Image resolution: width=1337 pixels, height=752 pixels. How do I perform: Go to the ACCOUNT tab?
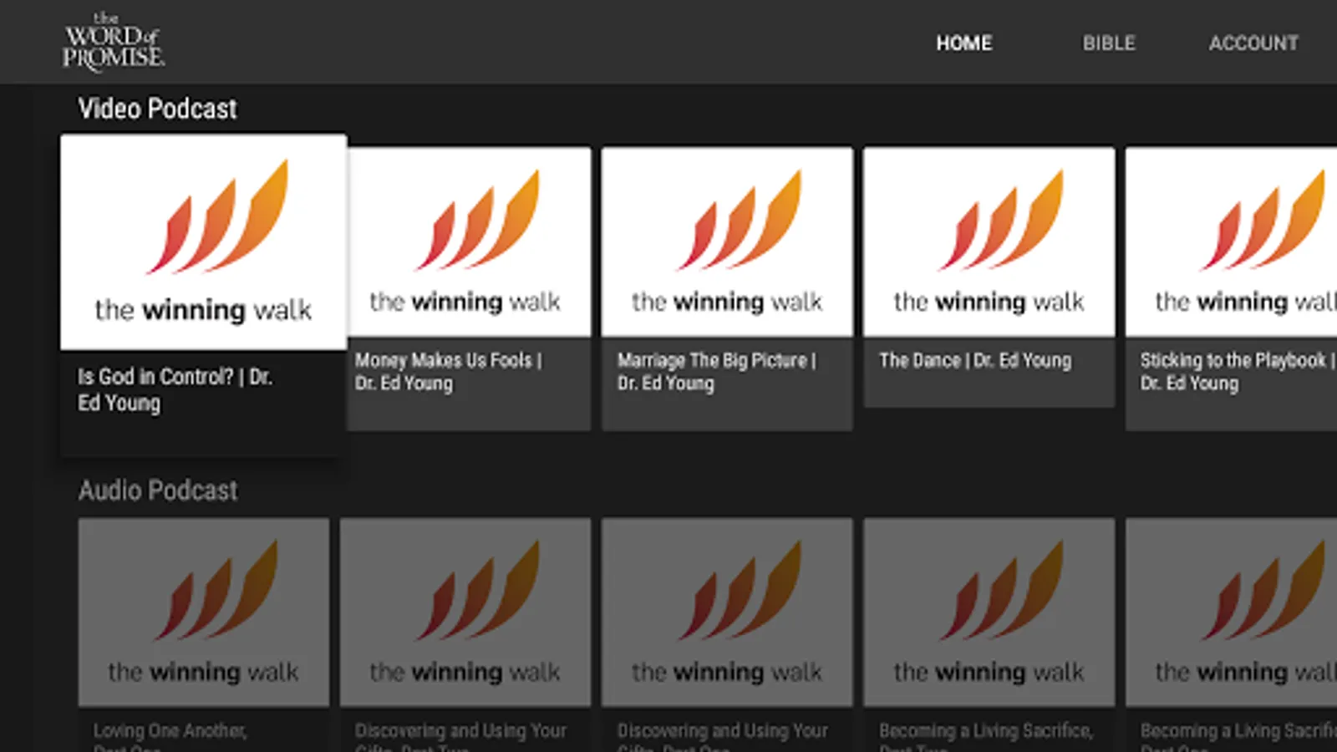tap(1253, 43)
